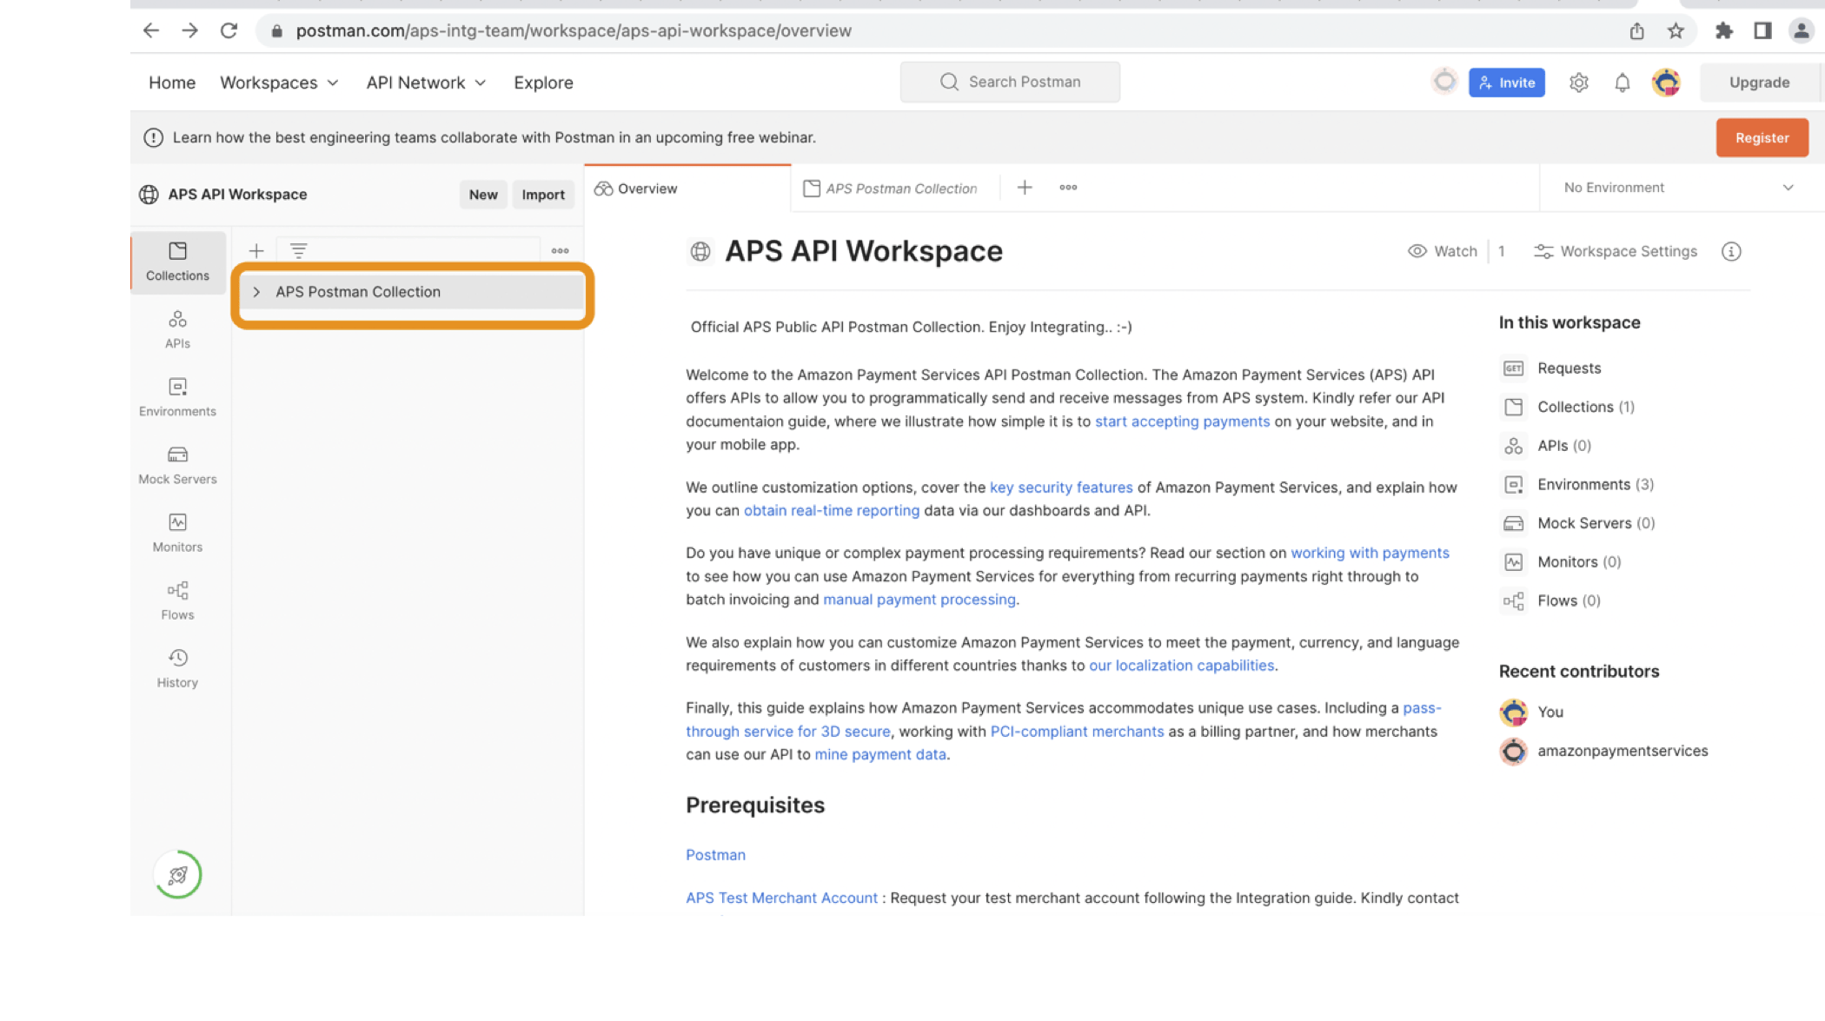1825x1021 pixels.
Task: Follow the 'start accepting payments' link
Action: [1181, 421]
